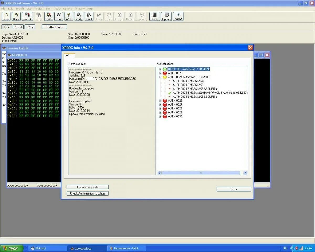
Task: Click the Erase toolbar icon
Action: pyautogui.click(x=99, y=17)
